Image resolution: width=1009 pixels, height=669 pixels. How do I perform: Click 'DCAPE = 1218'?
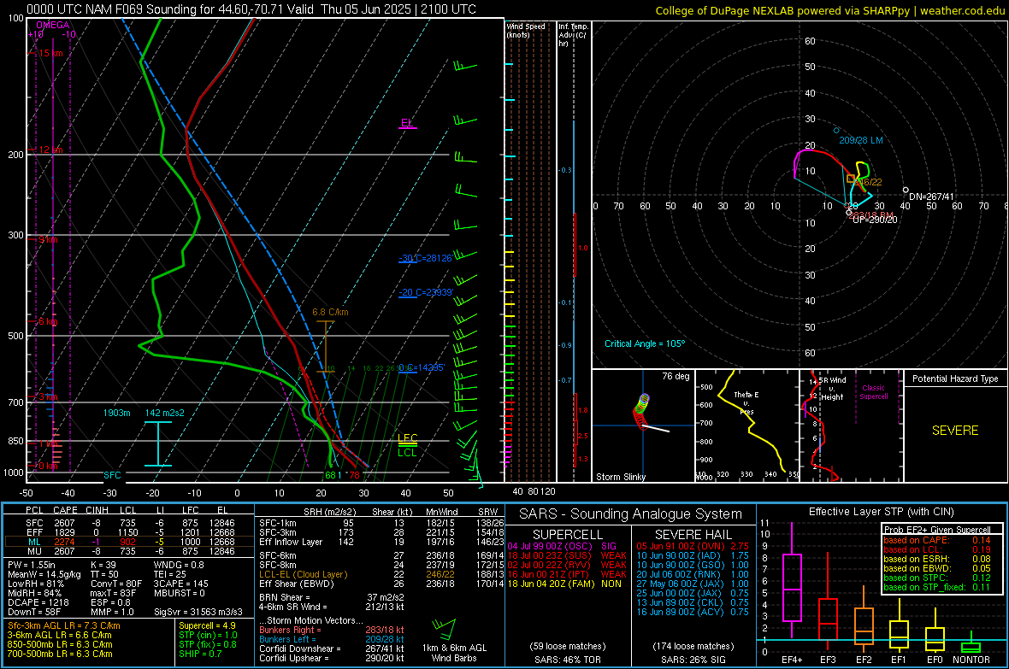pos(38,602)
